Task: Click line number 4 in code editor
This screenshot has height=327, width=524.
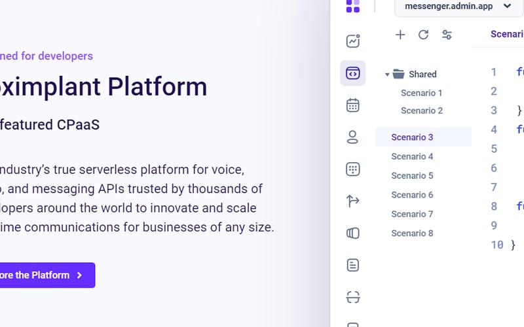Action: pyautogui.click(x=494, y=129)
